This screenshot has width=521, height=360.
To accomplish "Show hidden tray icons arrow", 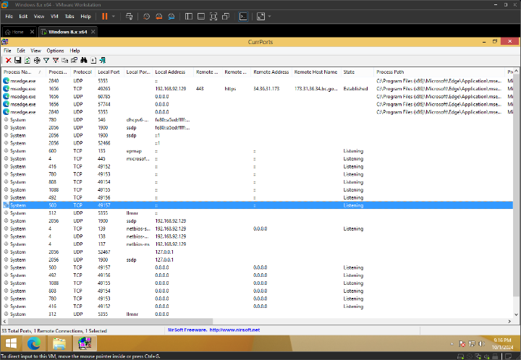I will (x=452, y=344).
